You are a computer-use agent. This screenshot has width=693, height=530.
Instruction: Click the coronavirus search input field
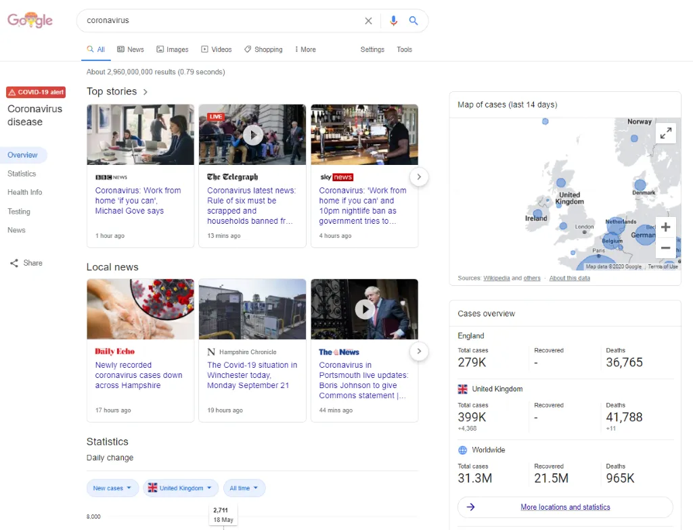221,20
